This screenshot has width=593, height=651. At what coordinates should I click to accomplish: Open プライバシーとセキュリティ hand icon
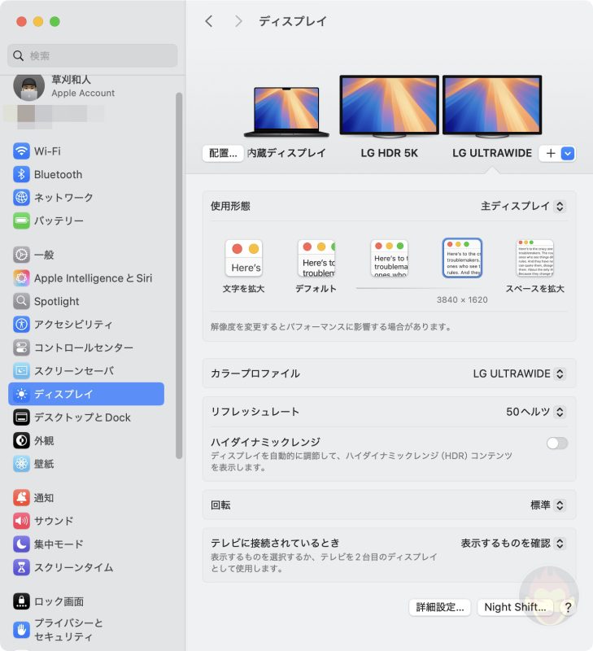coord(21,630)
